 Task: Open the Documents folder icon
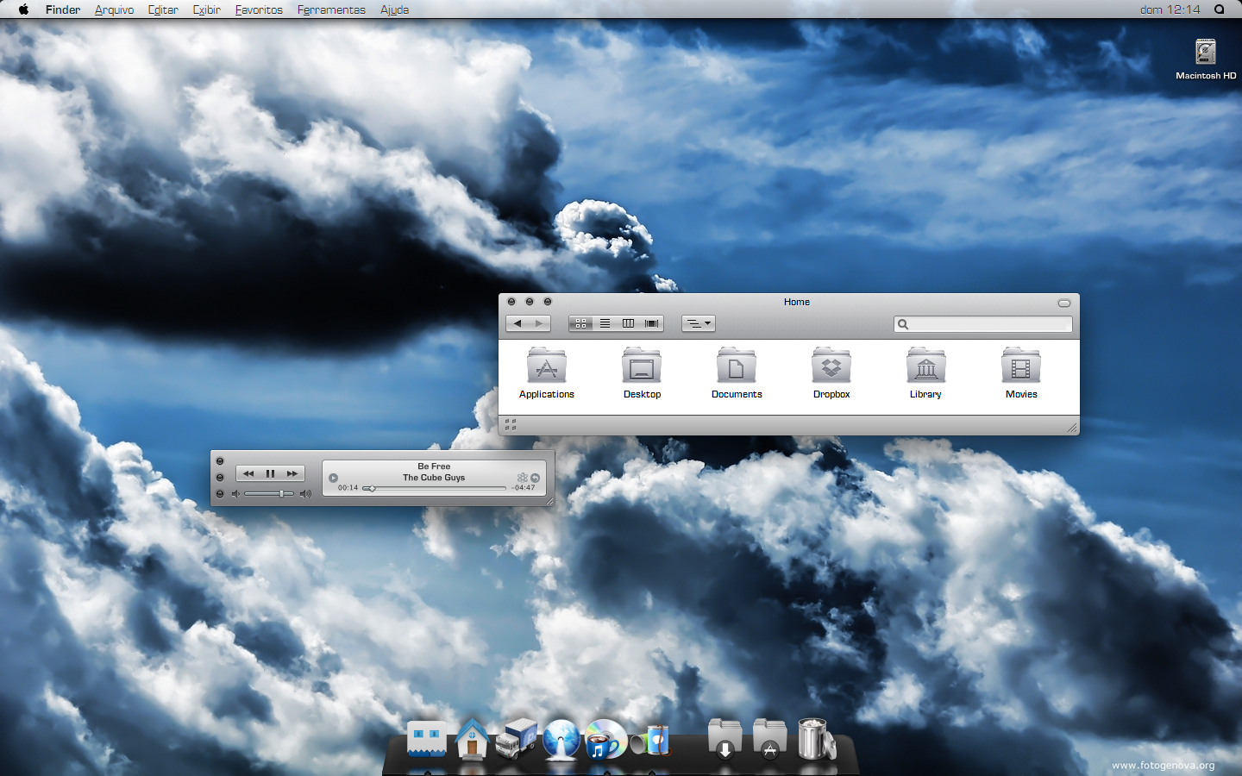point(737,366)
